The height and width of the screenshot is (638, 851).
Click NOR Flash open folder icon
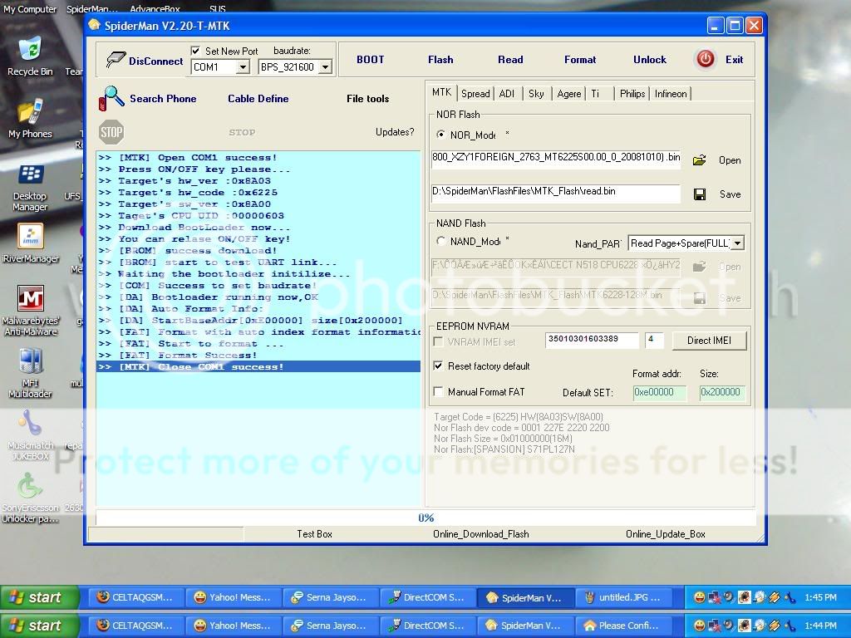pyautogui.click(x=700, y=160)
